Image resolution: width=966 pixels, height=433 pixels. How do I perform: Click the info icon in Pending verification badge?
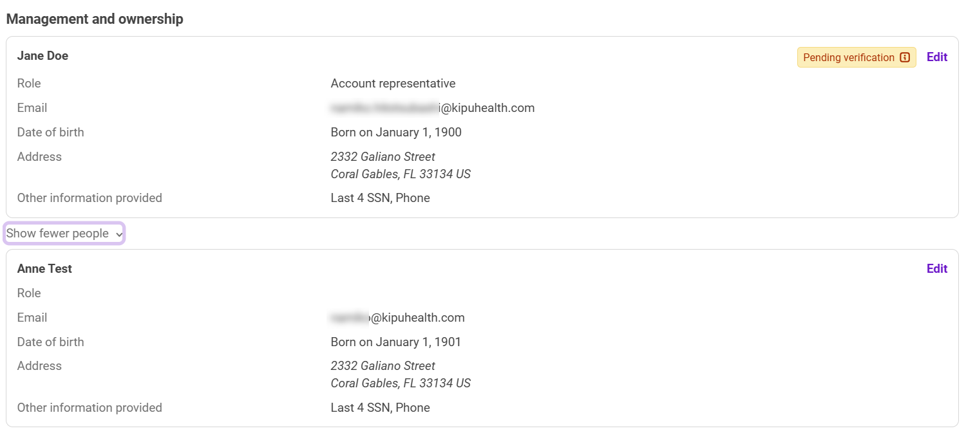tap(905, 57)
